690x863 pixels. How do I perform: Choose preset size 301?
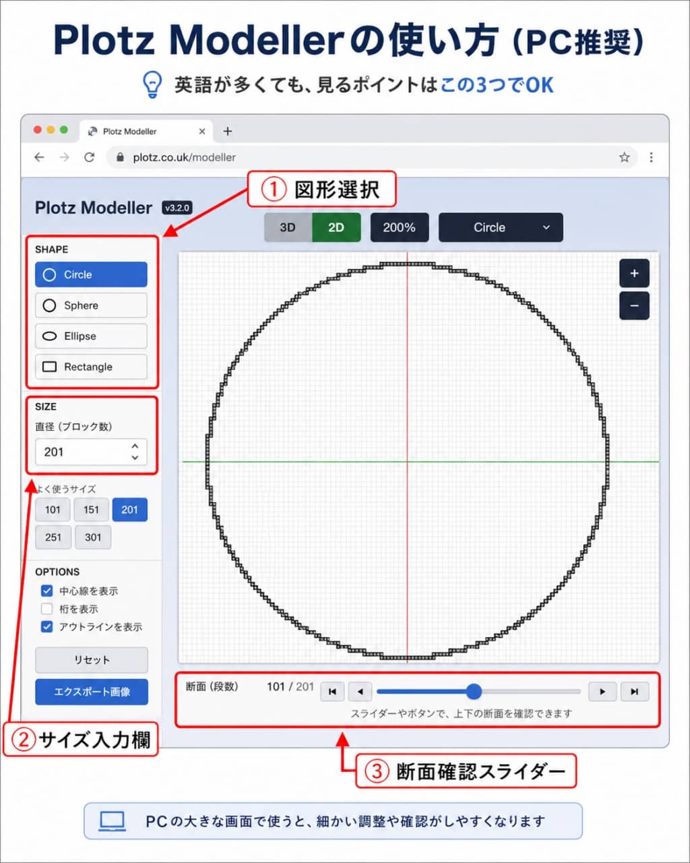93,537
